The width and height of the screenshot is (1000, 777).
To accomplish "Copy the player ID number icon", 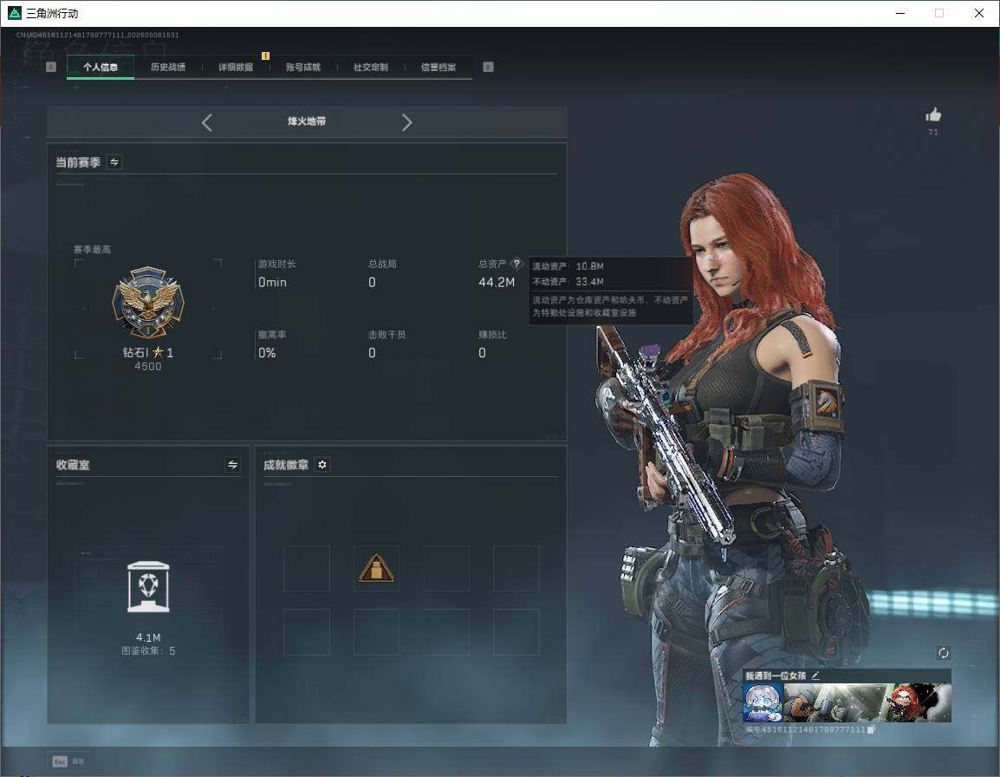I will click(x=871, y=730).
